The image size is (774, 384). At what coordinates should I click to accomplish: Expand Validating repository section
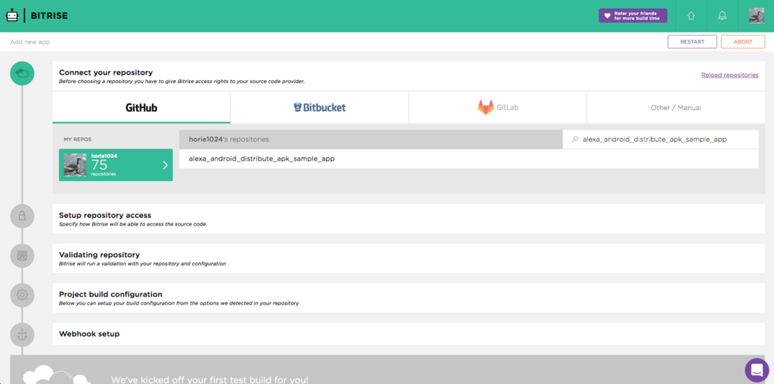[x=409, y=258]
